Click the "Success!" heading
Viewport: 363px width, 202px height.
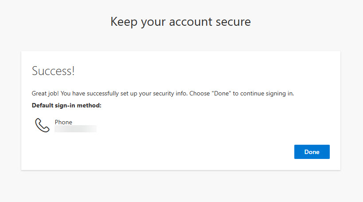[53, 71]
